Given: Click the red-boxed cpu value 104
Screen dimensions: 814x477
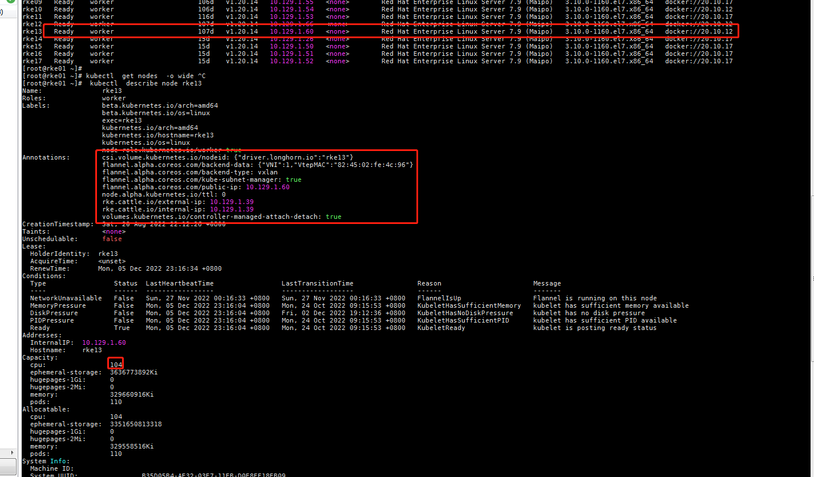Looking at the screenshot, I should (116, 365).
